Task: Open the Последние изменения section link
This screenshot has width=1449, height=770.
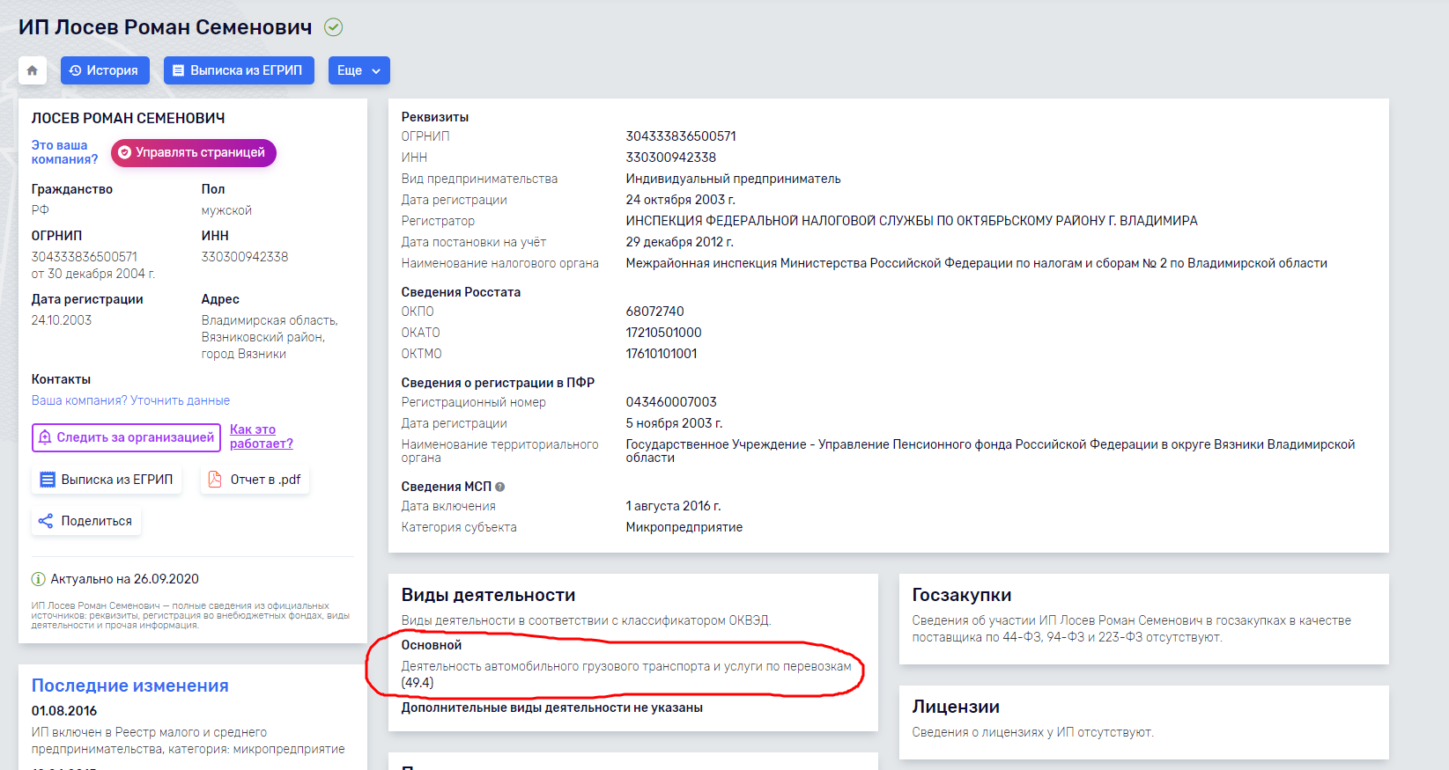Action: (130, 686)
